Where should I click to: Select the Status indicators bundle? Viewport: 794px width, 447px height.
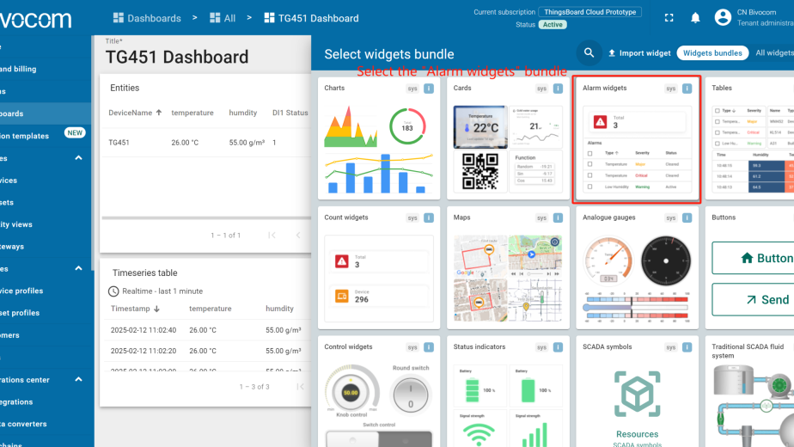point(508,391)
